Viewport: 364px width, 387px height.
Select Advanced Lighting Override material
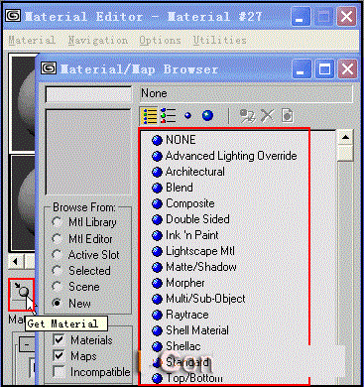tap(224, 156)
